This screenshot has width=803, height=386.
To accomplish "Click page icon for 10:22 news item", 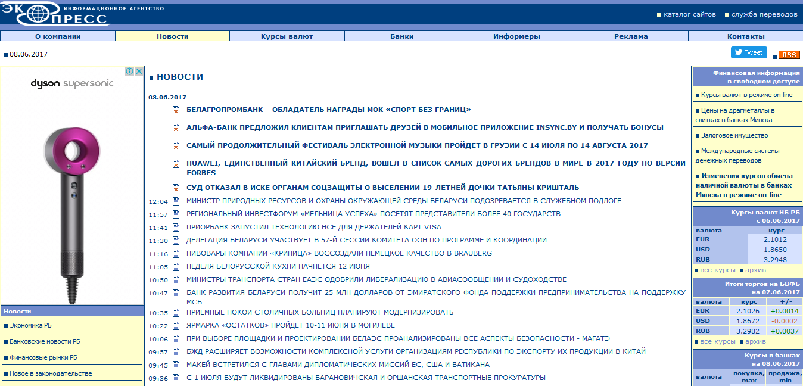I will (x=176, y=326).
